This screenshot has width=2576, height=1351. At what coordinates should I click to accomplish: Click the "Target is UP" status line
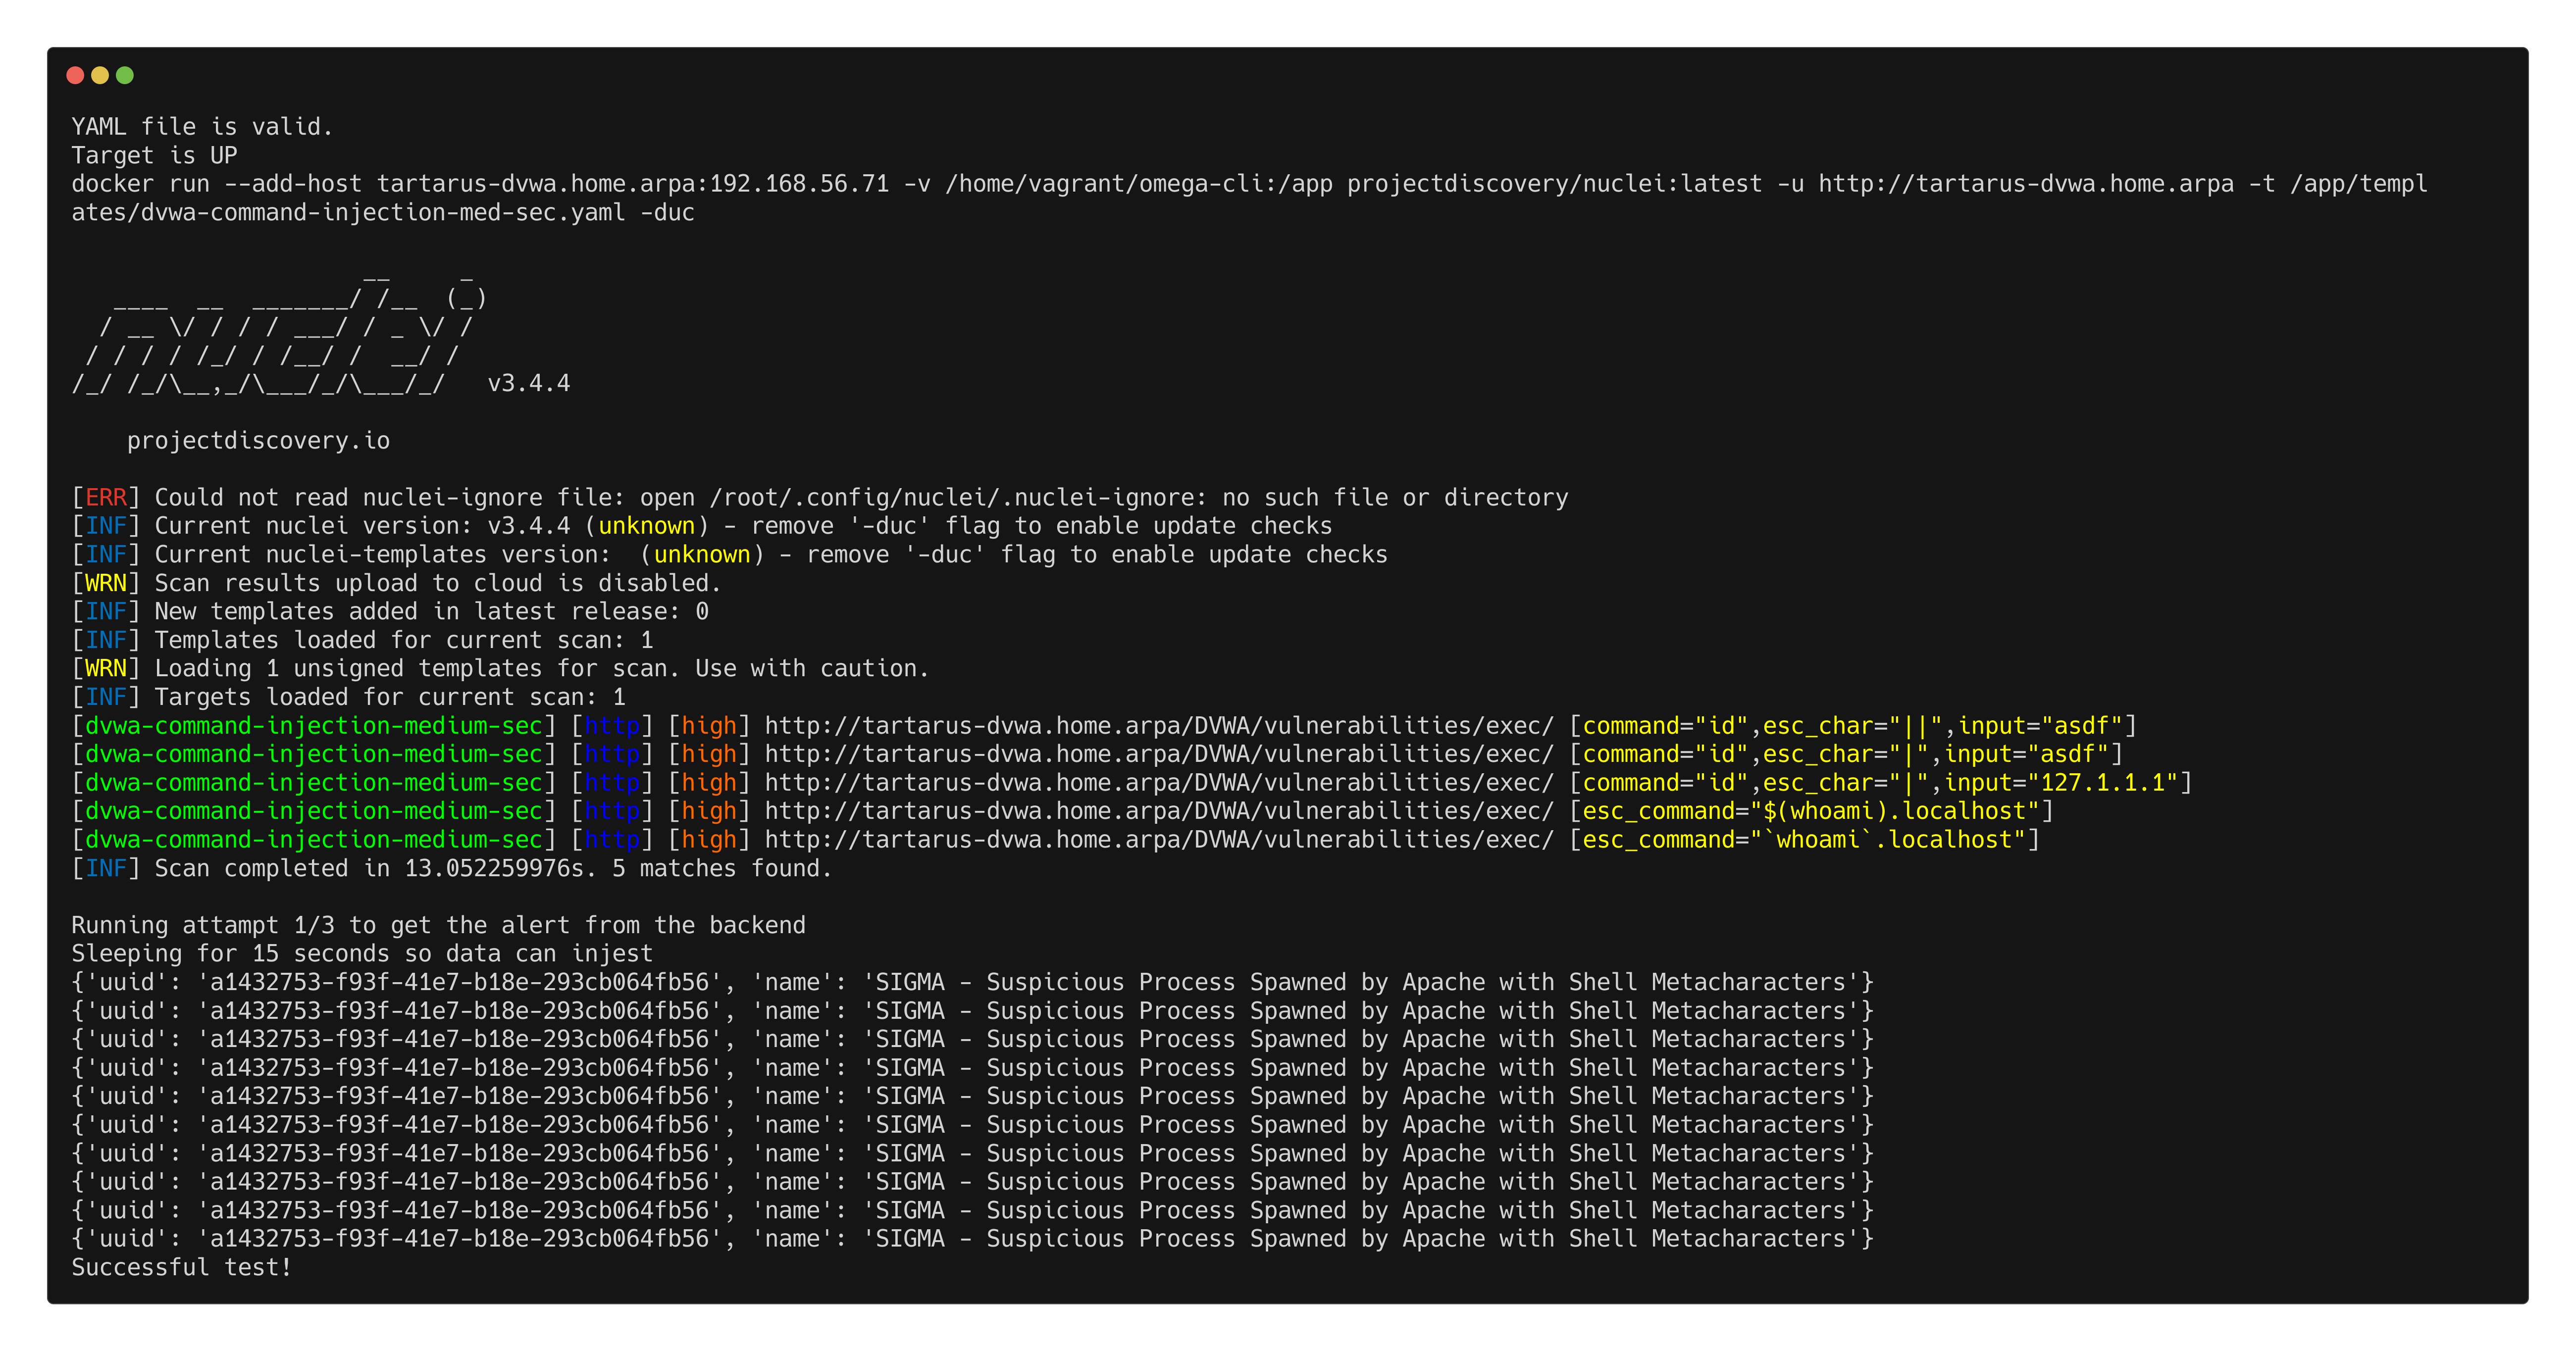tap(154, 156)
